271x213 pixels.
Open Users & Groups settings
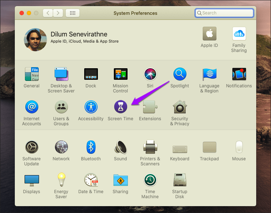(x=61, y=107)
